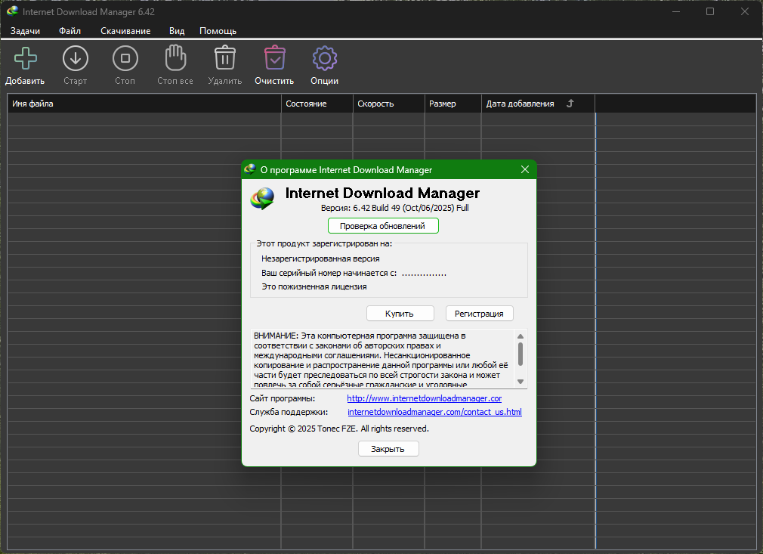Open the Помощь menu

(218, 31)
